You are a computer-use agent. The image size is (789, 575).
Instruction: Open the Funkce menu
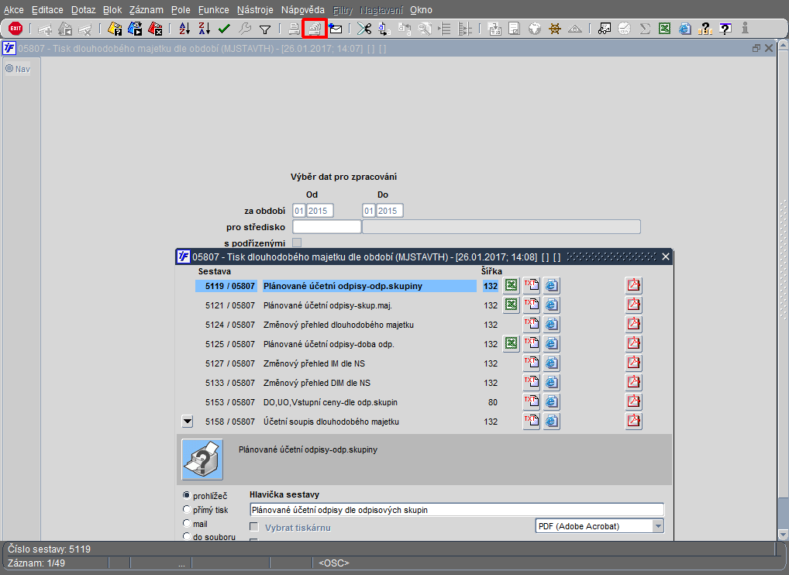coord(213,10)
